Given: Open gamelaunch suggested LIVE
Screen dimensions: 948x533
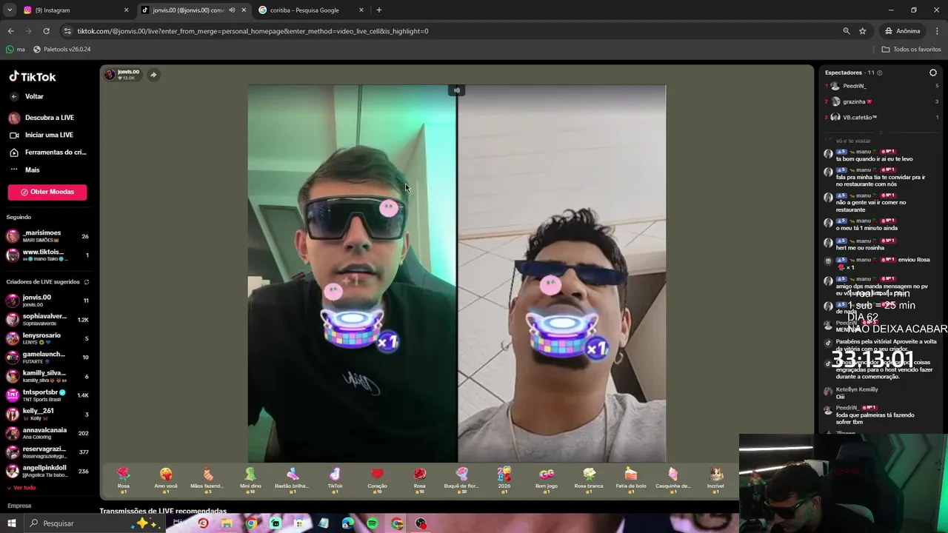Looking at the screenshot, I should [x=47, y=358].
